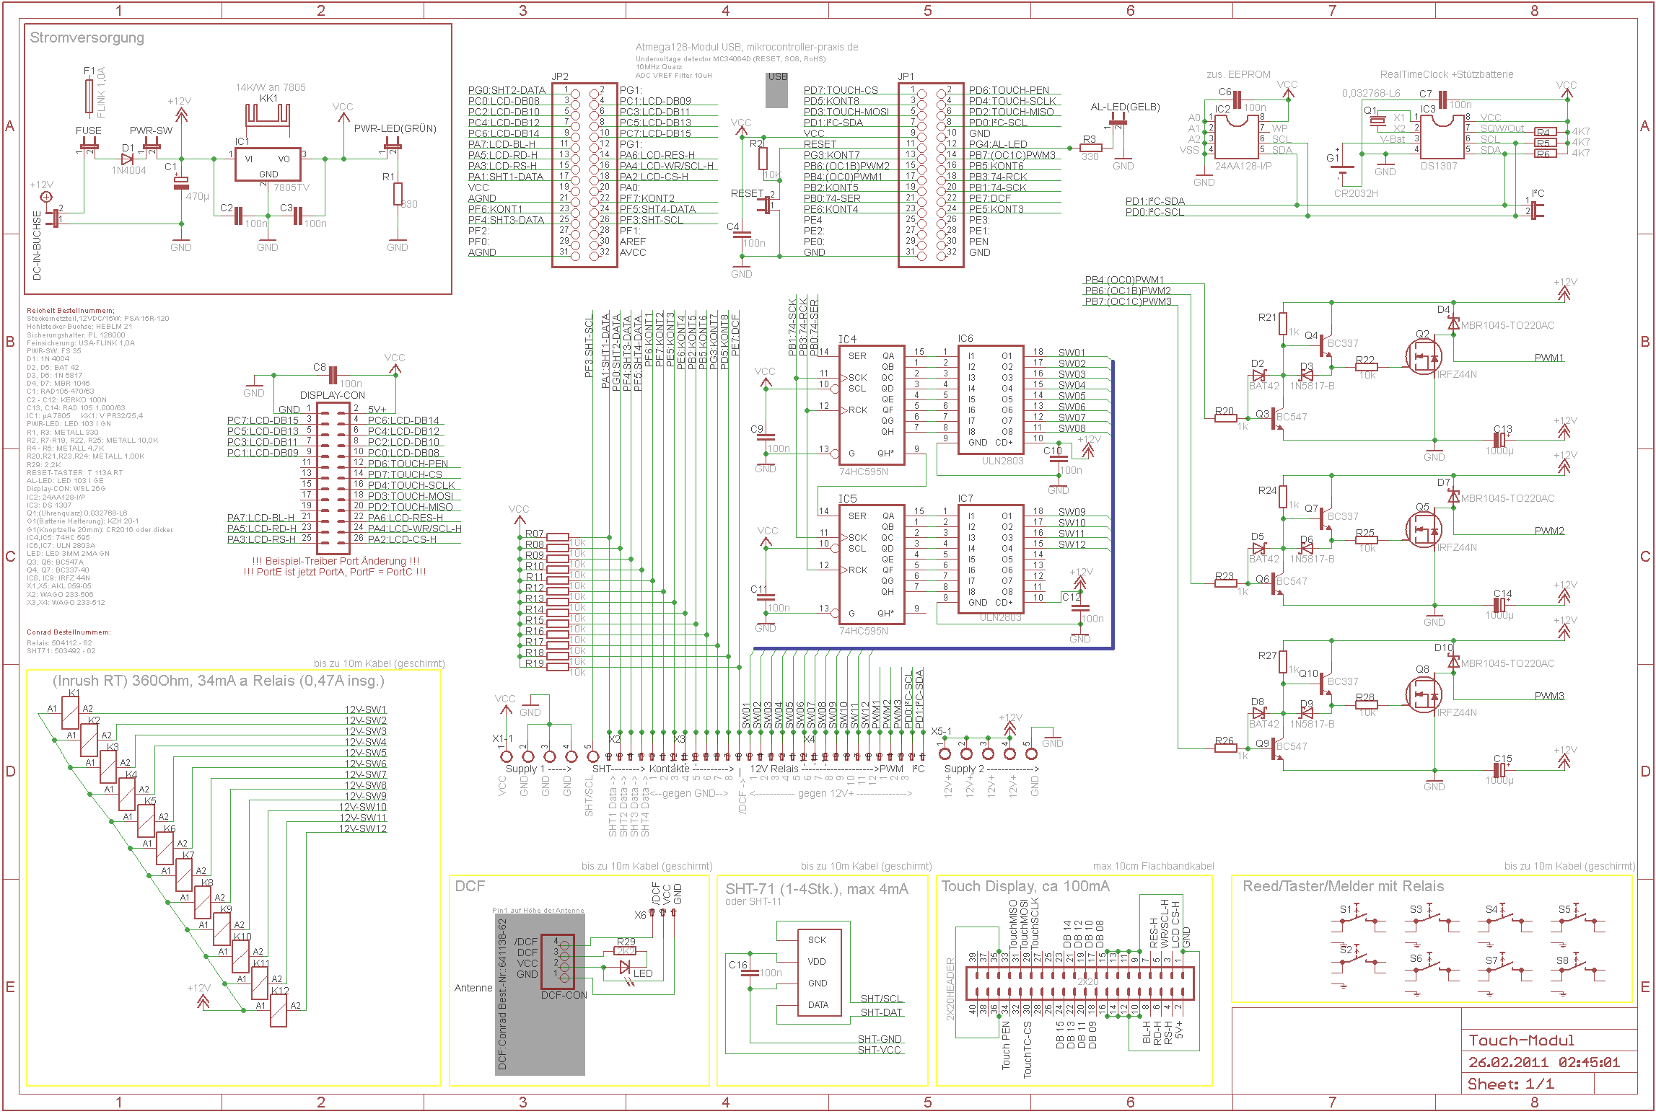The height and width of the screenshot is (1114, 1656).
Task: Select the RESET push-button symbol
Action: [x=766, y=205]
